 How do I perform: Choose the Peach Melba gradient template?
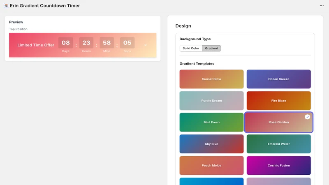[211, 166]
